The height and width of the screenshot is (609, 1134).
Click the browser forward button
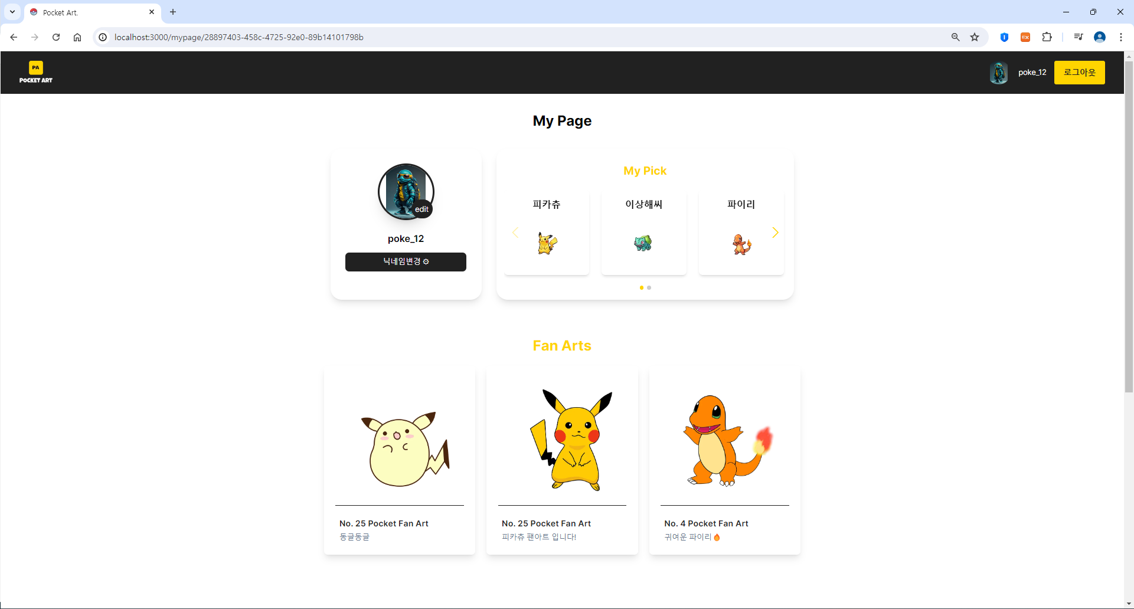pos(35,37)
